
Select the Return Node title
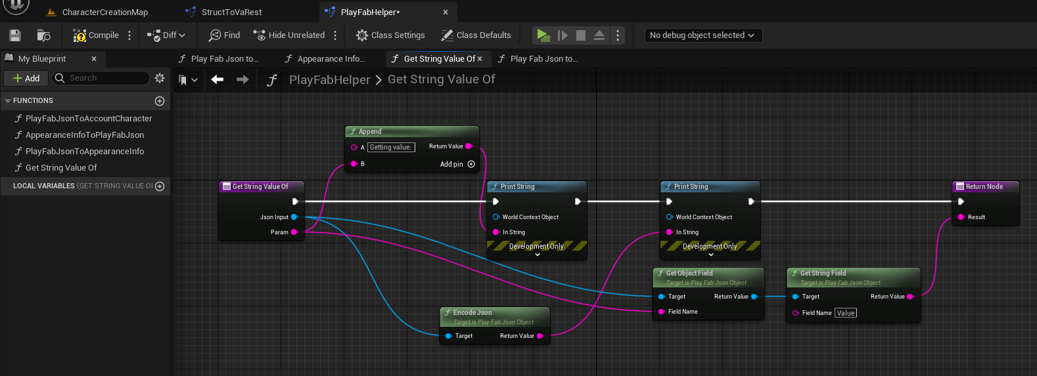(x=984, y=187)
